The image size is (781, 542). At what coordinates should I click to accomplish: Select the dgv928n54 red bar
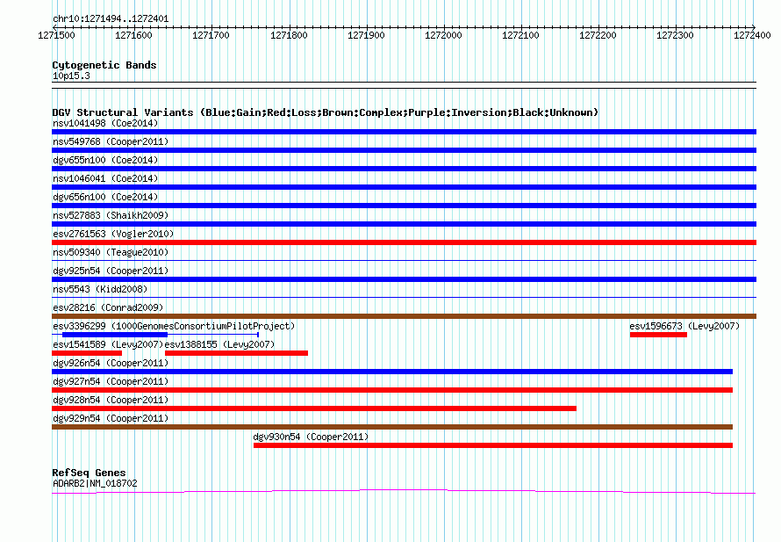point(314,408)
